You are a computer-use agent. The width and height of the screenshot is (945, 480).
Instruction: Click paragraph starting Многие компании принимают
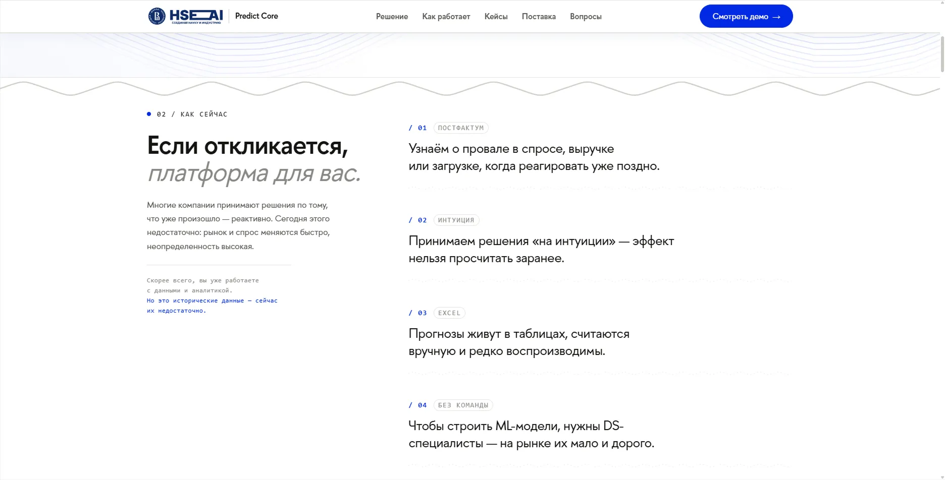click(238, 225)
